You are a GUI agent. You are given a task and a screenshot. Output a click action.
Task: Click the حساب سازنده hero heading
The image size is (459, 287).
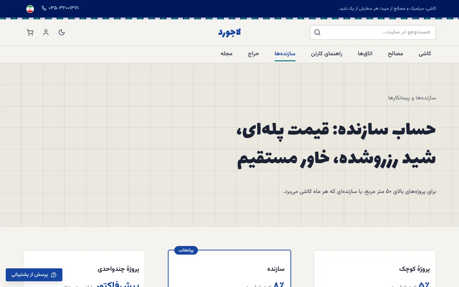(x=336, y=144)
